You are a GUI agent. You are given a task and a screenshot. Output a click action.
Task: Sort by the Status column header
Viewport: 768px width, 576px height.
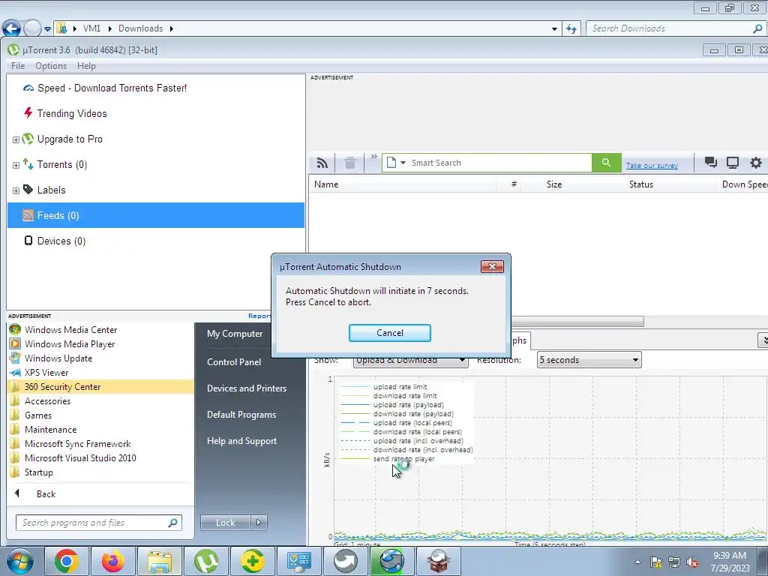640,184
